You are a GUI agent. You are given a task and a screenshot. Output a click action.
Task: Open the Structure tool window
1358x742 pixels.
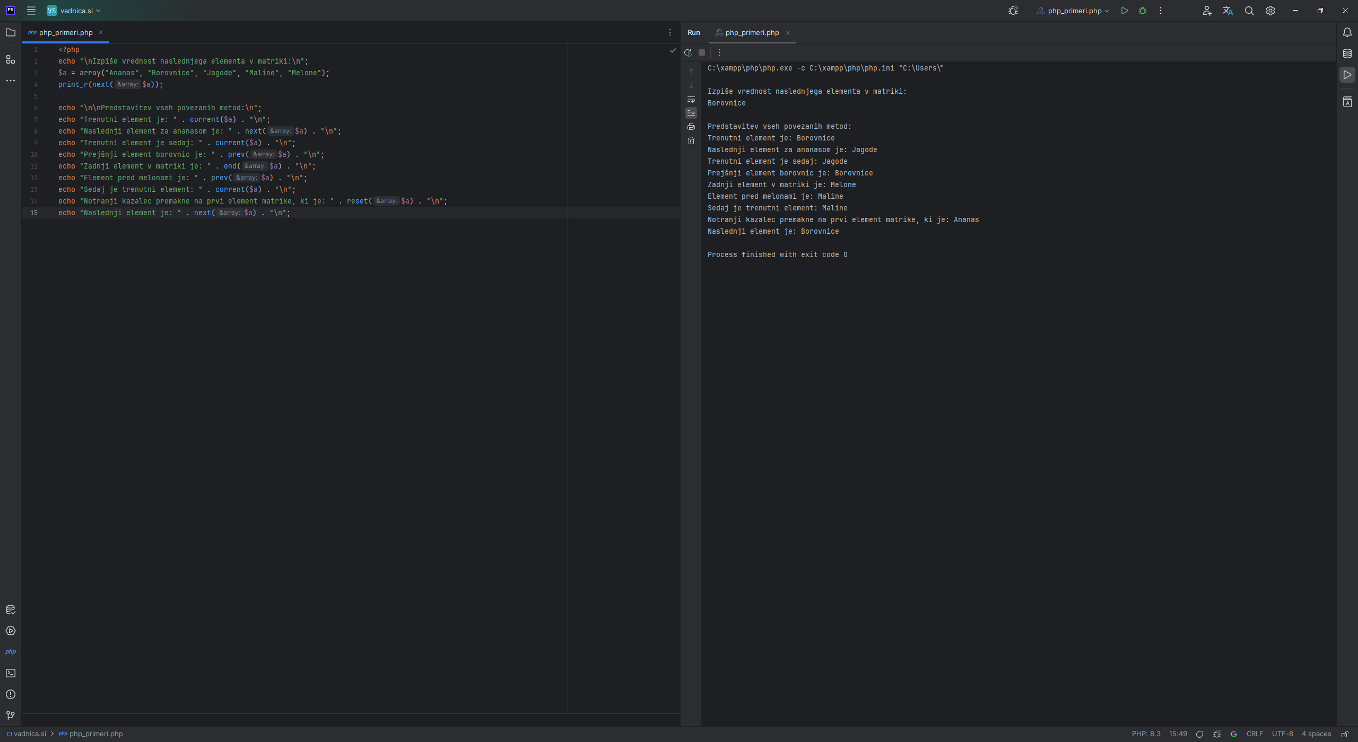point(10,59)
